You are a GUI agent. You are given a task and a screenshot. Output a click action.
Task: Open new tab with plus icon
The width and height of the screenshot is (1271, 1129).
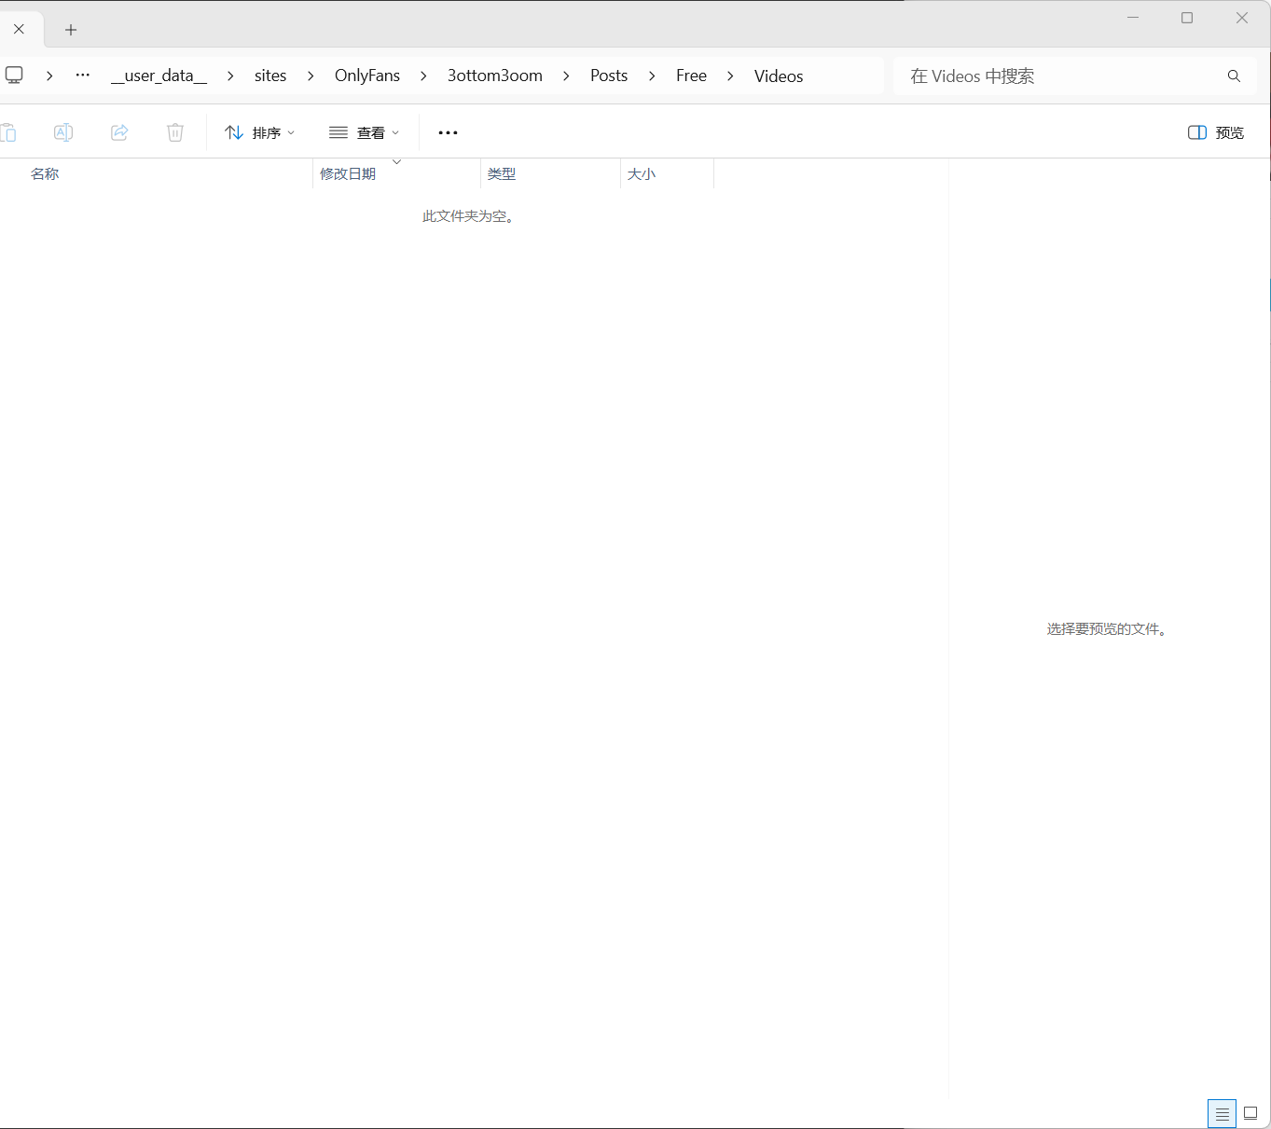click(x=71, y=30)
